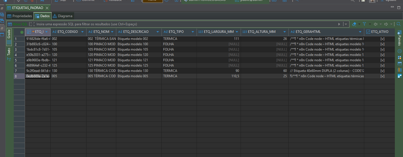Toggle ETQ_ATIVO for row 2
Image resolution: width=403 pixels, height=157 pixels.
(382, 44)
